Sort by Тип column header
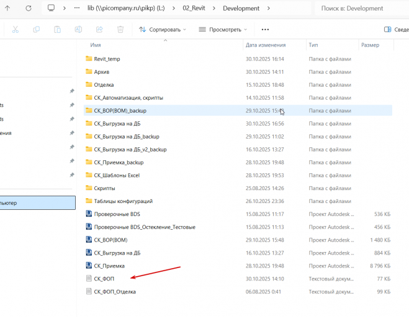This screenshot has height=317, width=409. [313, 45]
